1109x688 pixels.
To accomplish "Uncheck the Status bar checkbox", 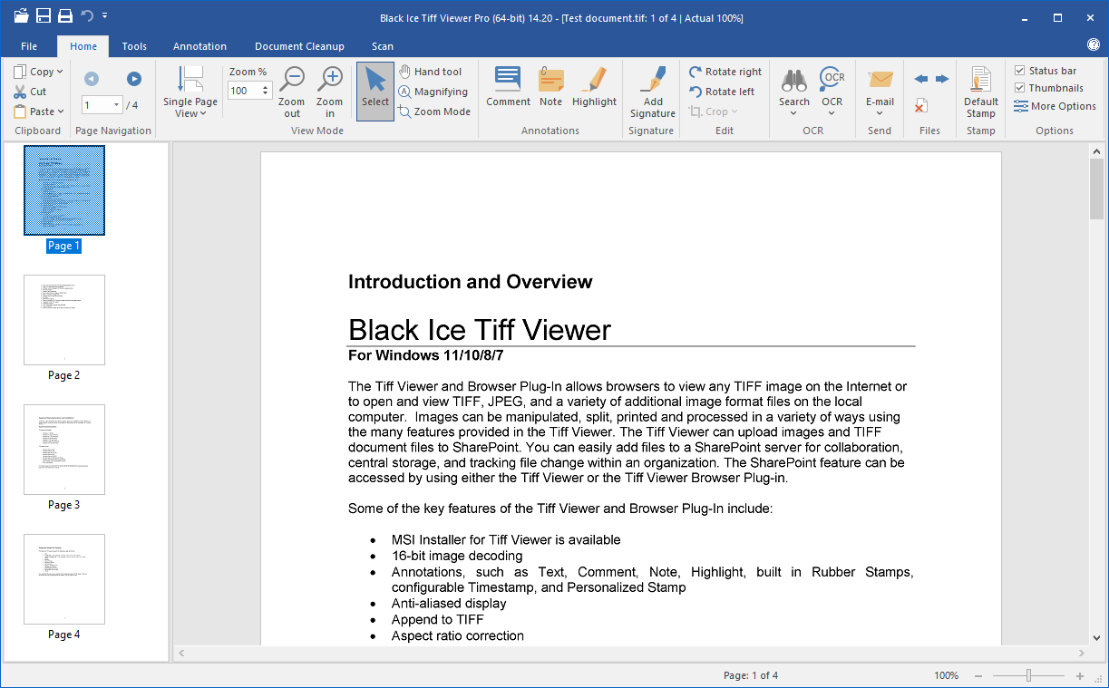I will pyautogui.click(x=1020, y=71).
